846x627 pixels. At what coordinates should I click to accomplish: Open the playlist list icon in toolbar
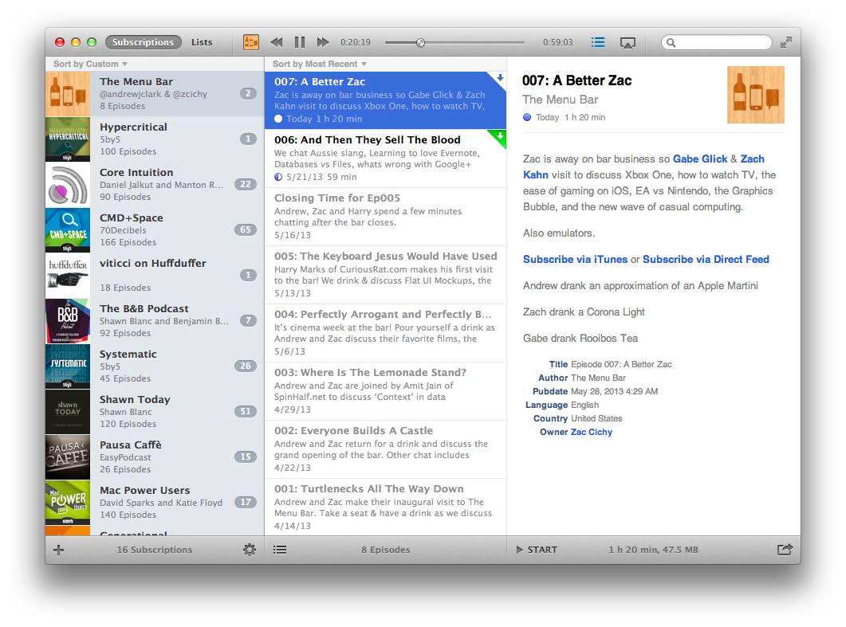click(598, 42)
